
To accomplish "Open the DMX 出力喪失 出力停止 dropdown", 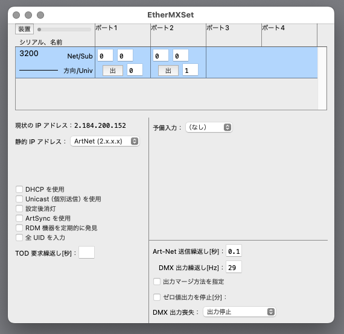I will [240, 312].
